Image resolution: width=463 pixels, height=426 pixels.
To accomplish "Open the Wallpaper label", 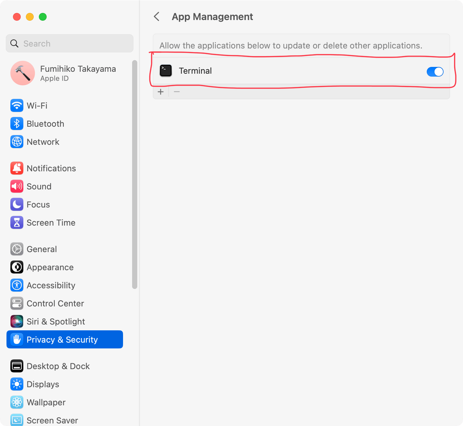I will click(46, 402).
